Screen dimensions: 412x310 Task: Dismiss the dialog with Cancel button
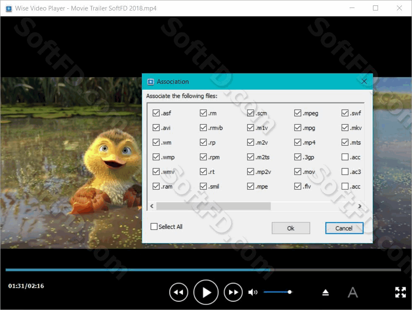pyautogui.click(x=344, y=228)
